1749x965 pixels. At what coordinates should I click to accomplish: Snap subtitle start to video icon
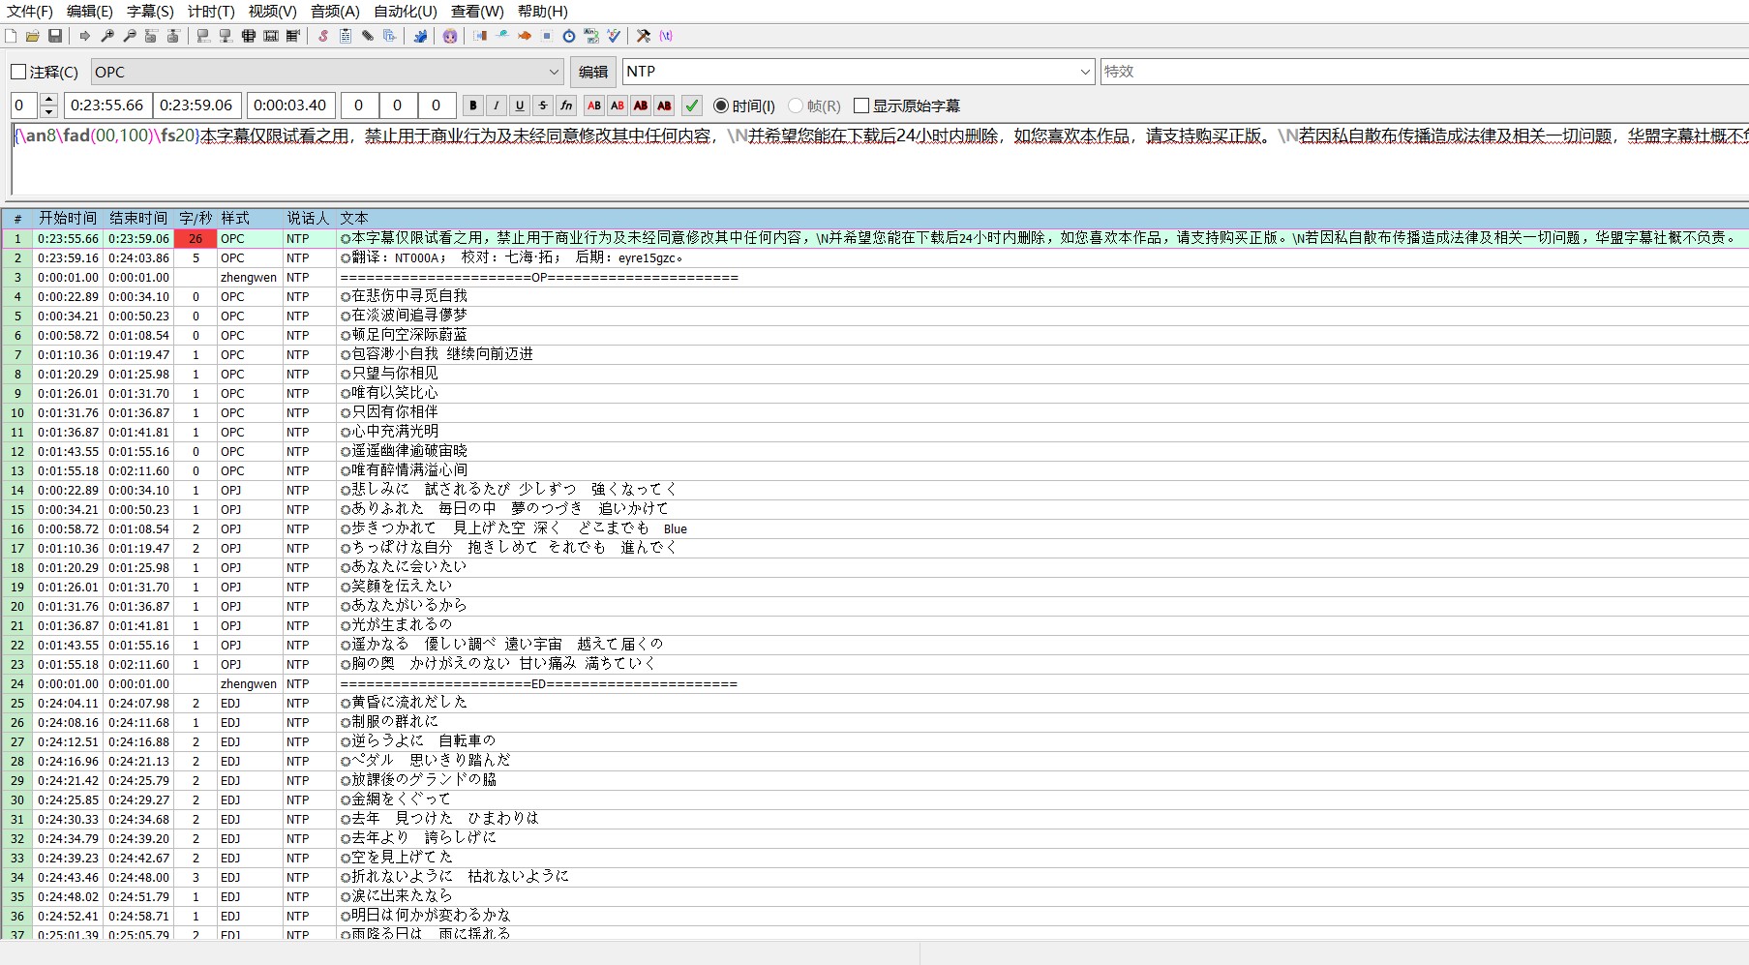click(203, 36)
